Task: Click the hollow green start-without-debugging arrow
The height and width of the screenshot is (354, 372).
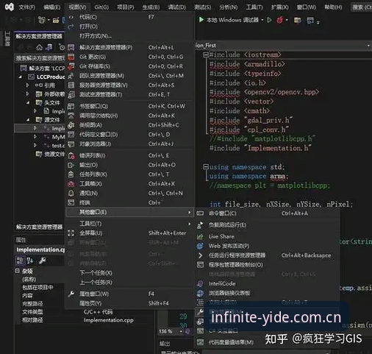Action: [x=269, y=20]
